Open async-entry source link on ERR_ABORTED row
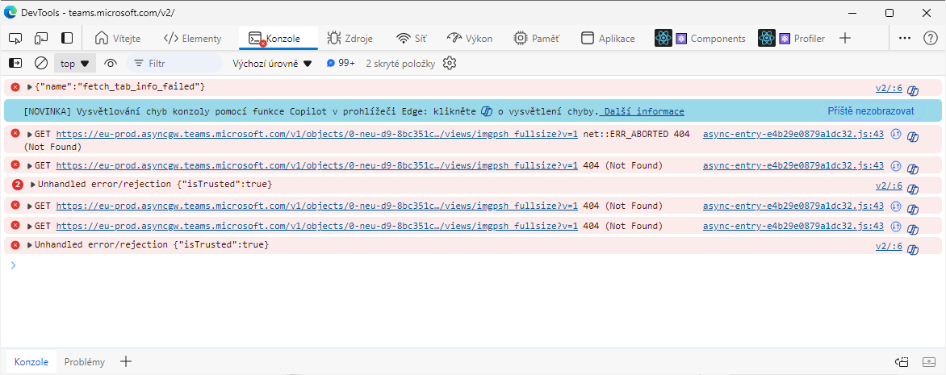The height and width of the screenshot is (375, 946). 793,133
